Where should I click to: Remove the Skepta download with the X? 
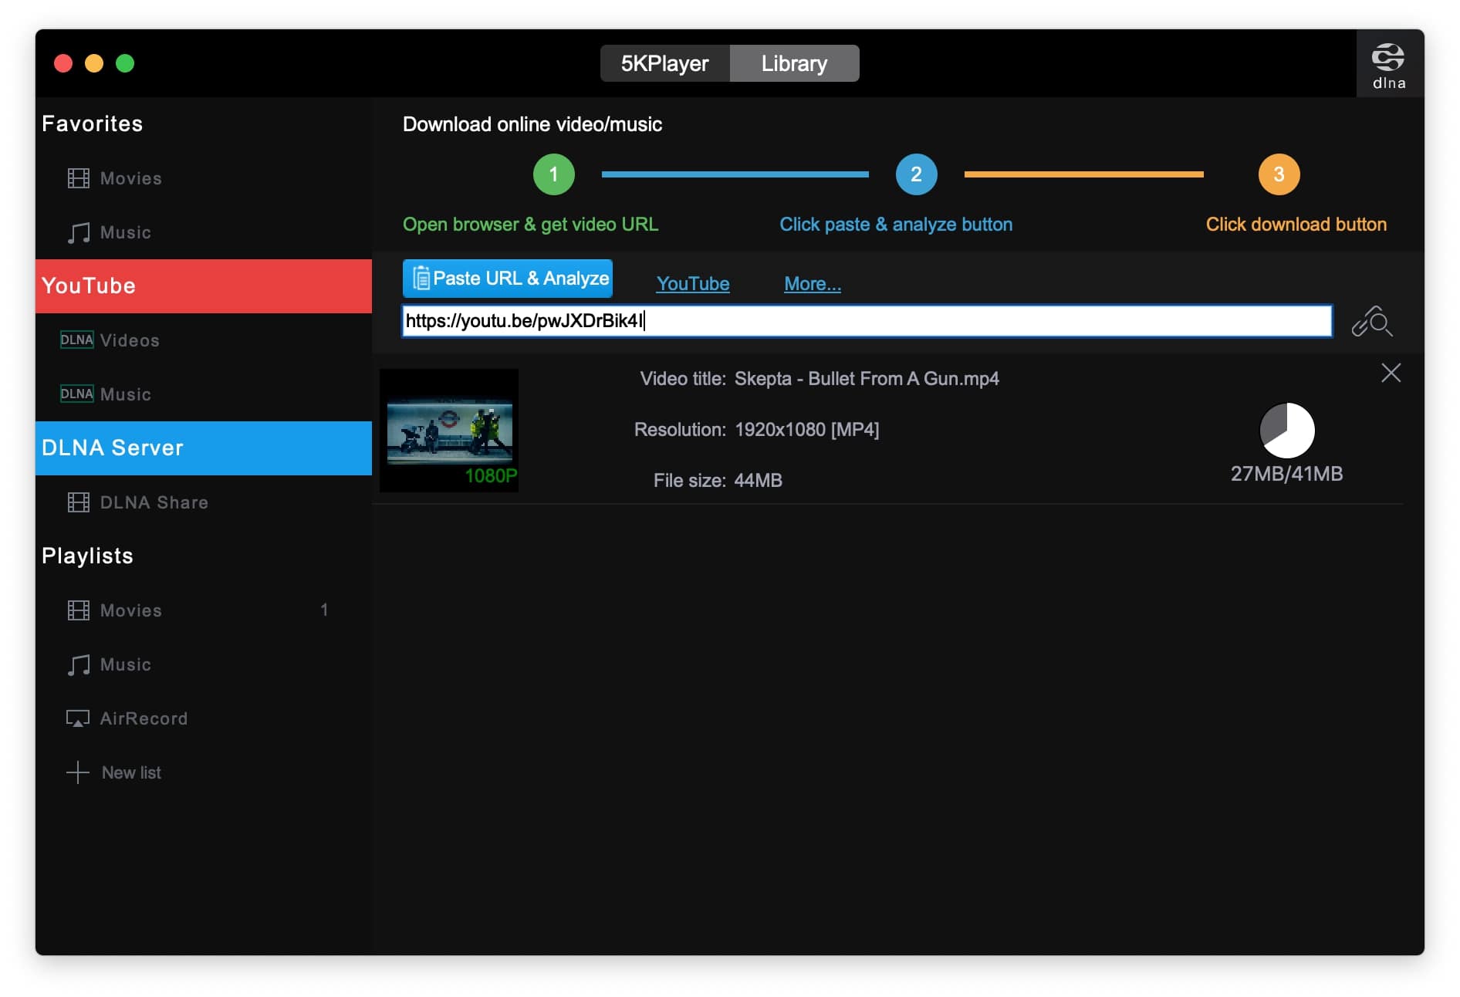[1391, 373]
